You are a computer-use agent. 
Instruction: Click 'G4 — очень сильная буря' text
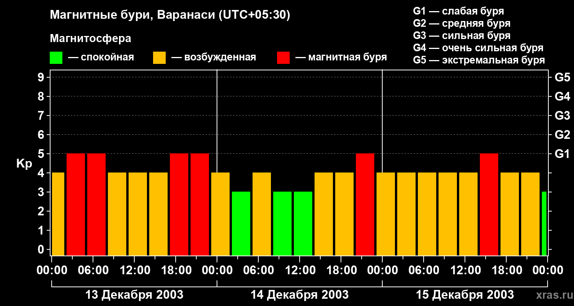(478, 48)
